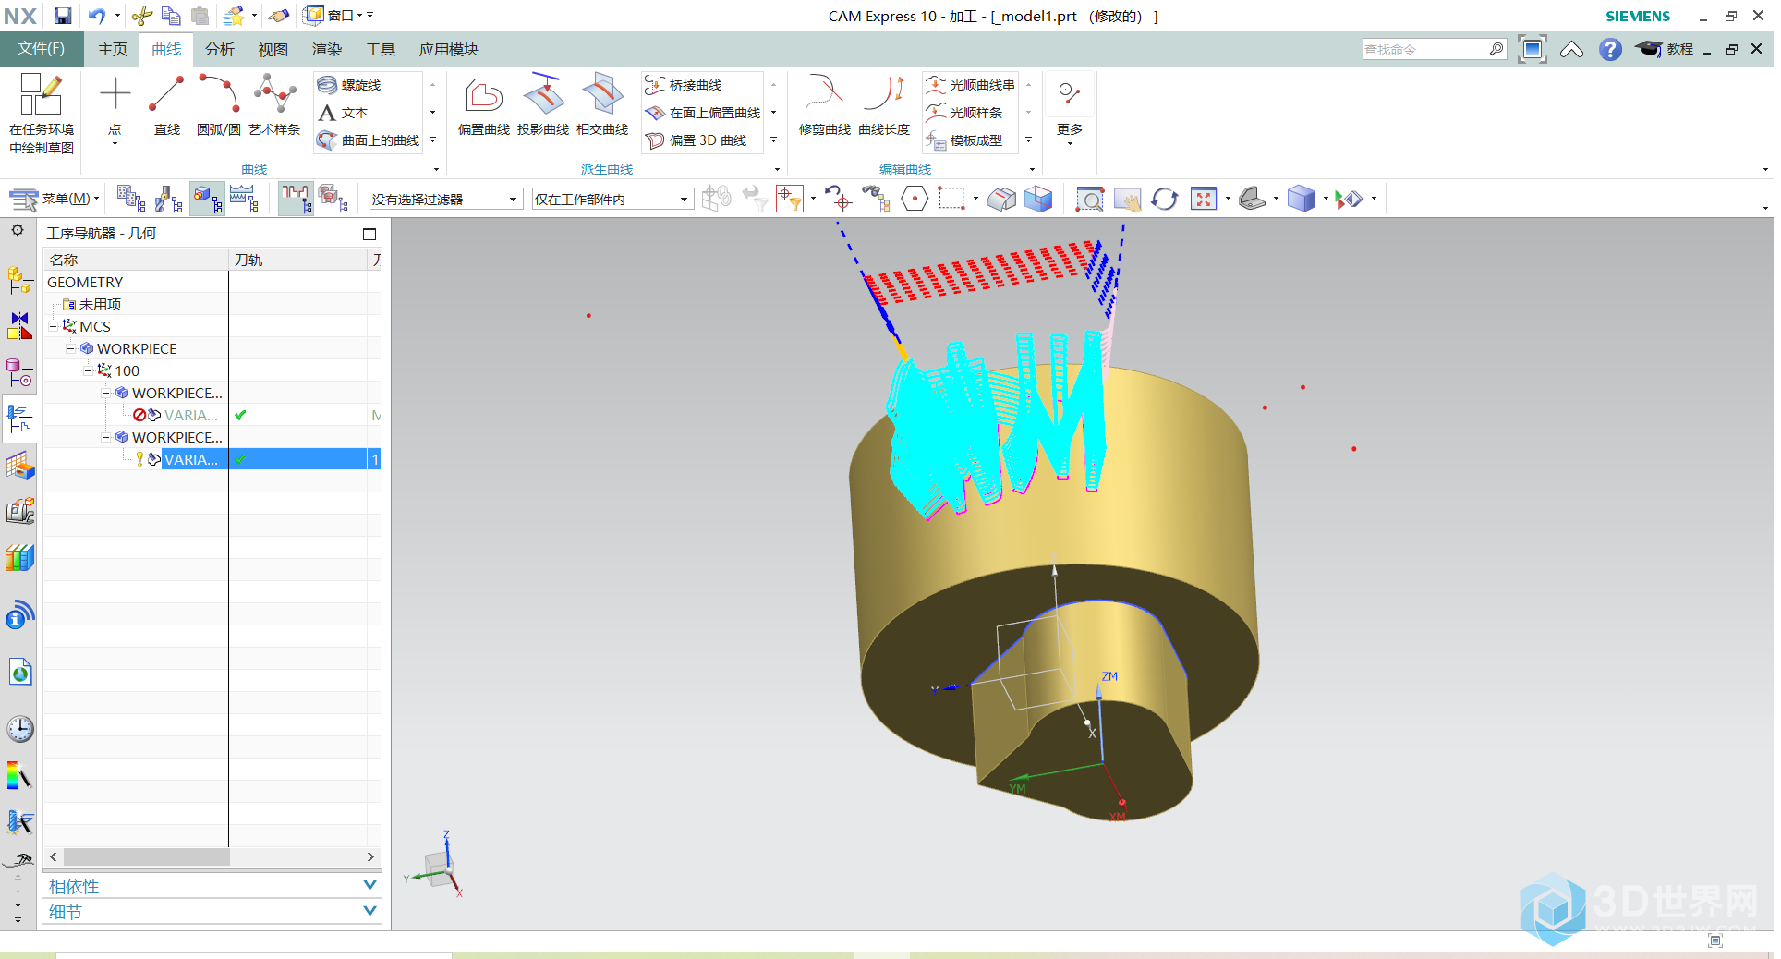Image resolution: width=1781 pixels, height=959 pixels.
Task: Choose Smooth Spline (光顺样条)
Action: pos(964,113)
